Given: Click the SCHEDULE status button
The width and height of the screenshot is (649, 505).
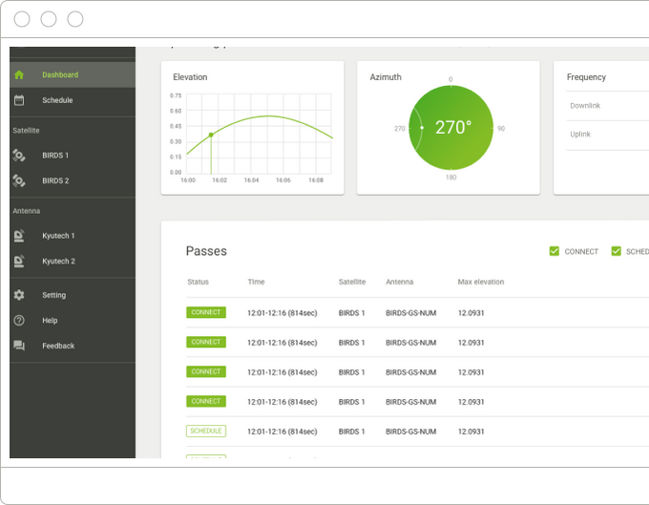Looking at the screenshot, I should [x=206, y=431].
